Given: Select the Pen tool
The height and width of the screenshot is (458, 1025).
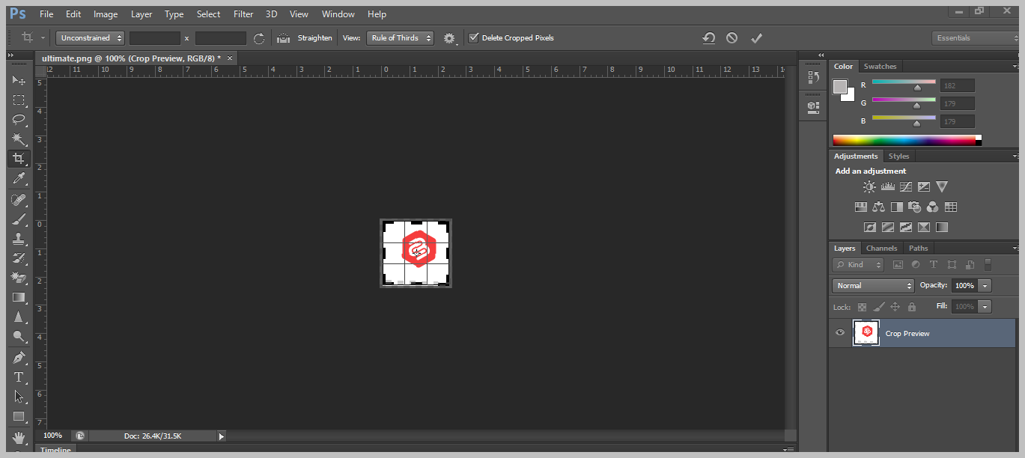Looking at the screenshot, I should coord(19,357).
